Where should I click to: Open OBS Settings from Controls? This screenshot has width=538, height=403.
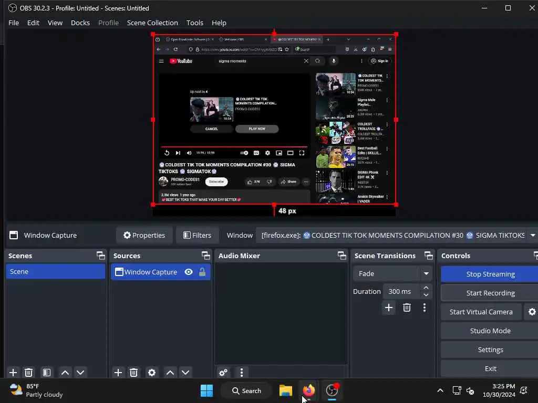point(490,349)
